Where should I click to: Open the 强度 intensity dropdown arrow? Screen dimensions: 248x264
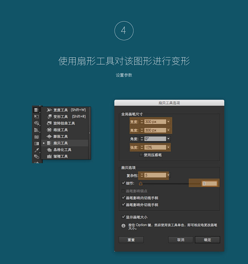pyautogui.click(x=168, y=147)
